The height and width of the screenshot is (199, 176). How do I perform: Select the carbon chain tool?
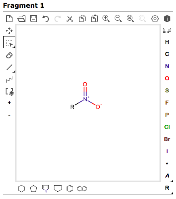pos(9,79)
